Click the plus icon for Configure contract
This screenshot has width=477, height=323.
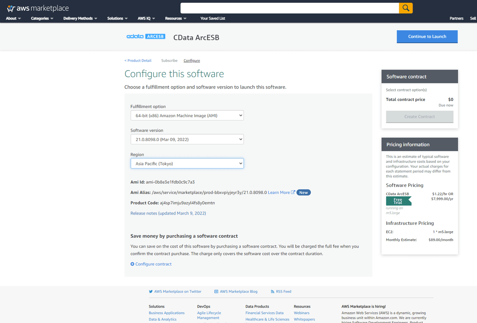click(132, 264)
